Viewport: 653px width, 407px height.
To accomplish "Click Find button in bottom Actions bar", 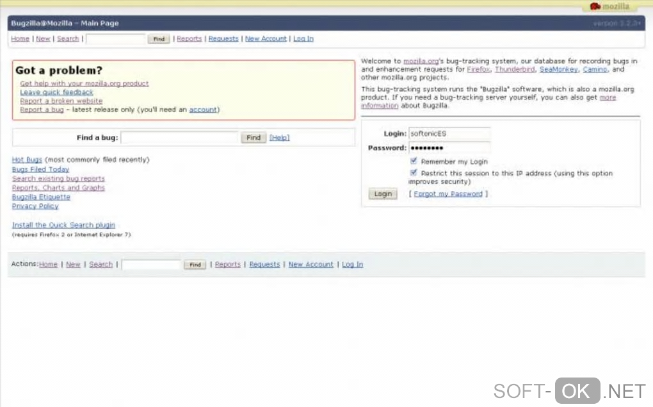I will 195,265.
